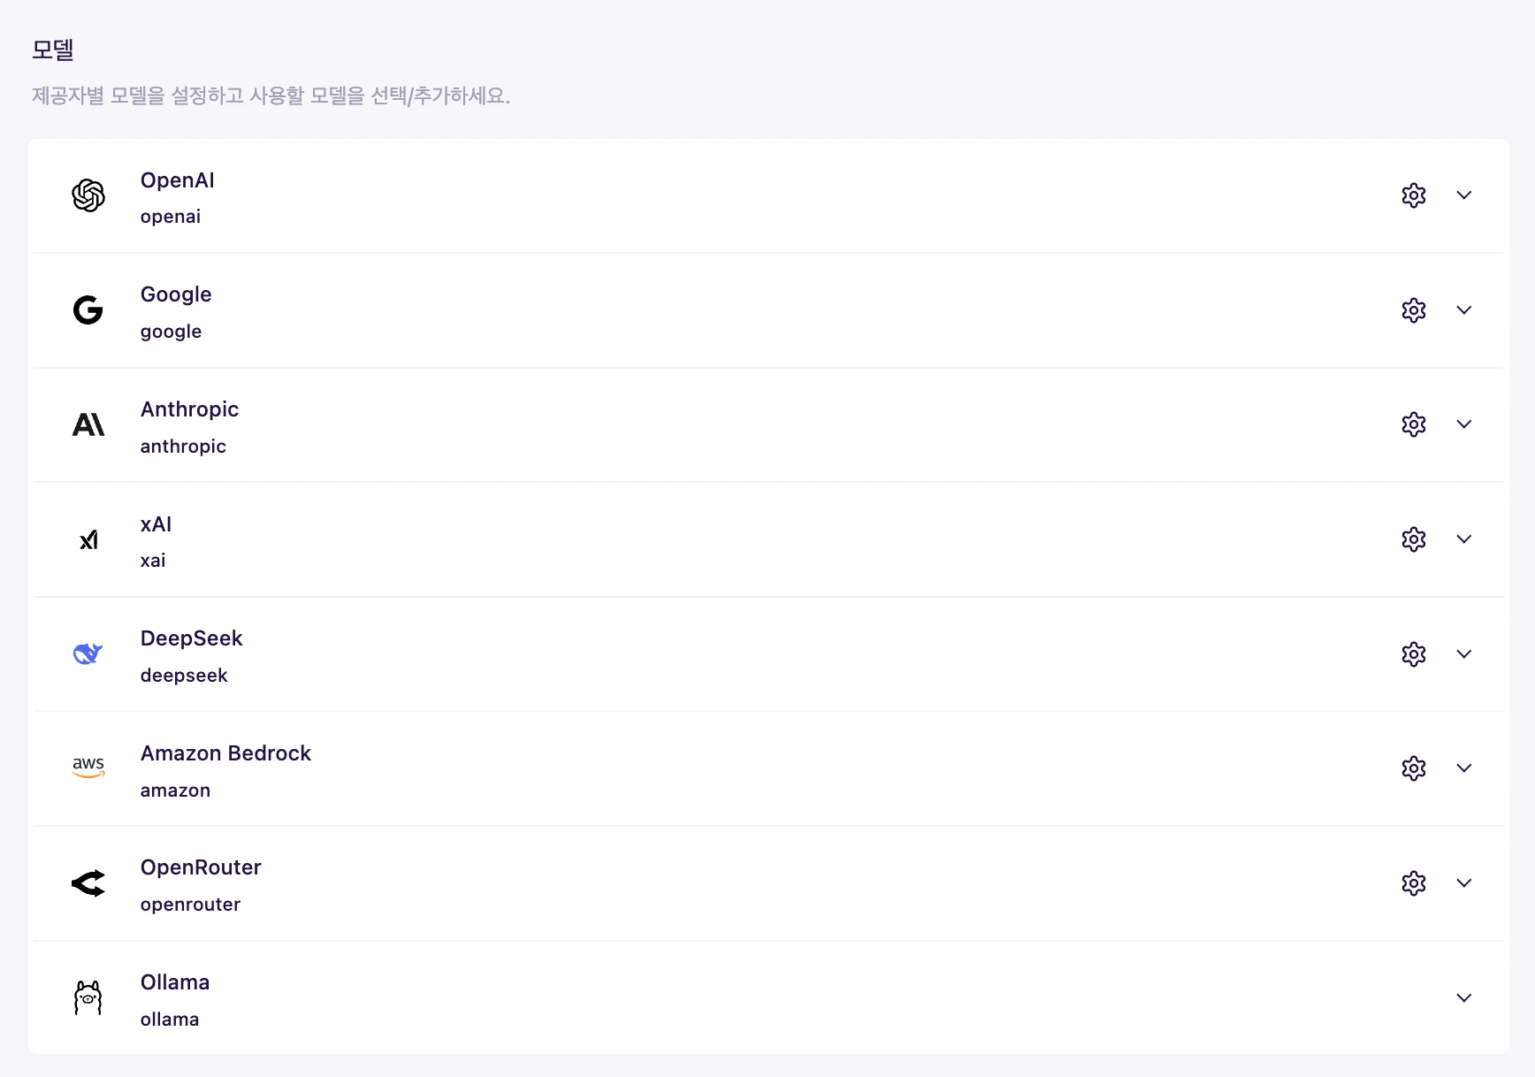Expand the xAI provider row chevron
This screenshot has width=1535, height=1077.
pos(1463,539)
